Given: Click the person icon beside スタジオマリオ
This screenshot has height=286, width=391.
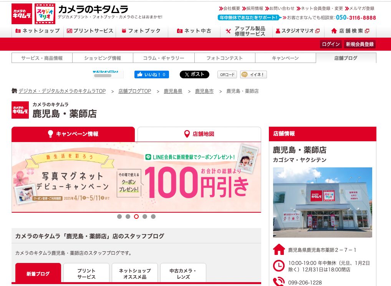Looking at the screenshot, I should [x=278, y=31].
